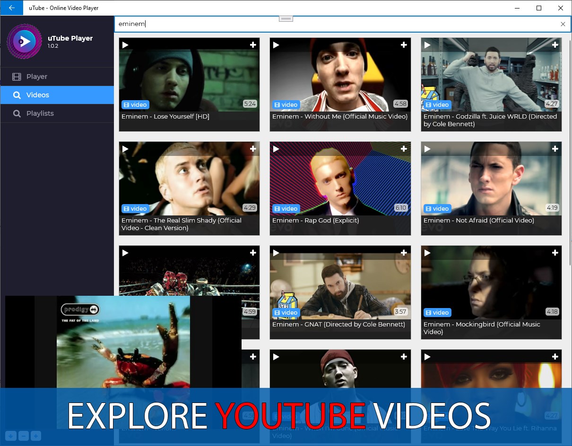572x446 pixels.
Task: Add the Rihanna collaboration video to playlist
Action: (x=555, y=357)
